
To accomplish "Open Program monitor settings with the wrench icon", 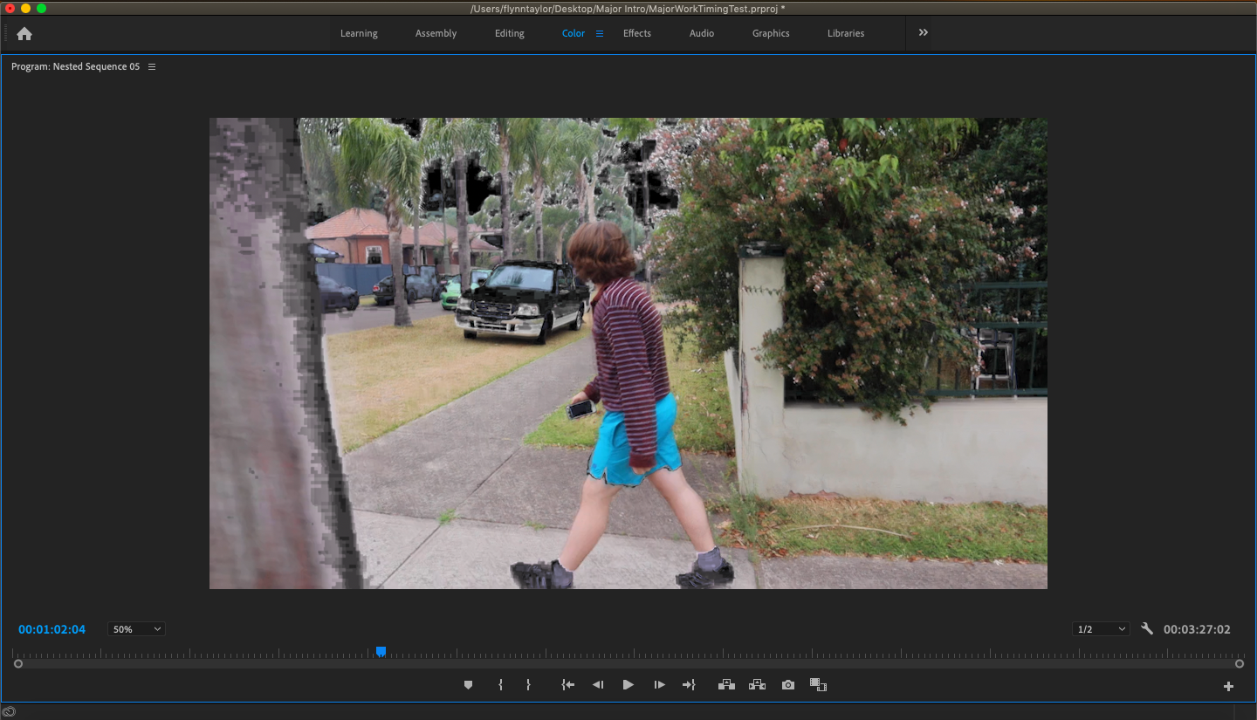I will (x=1146, y=628).
